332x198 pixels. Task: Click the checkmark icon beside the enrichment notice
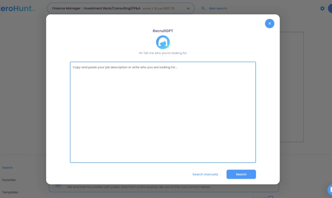[x=58, y=184]
